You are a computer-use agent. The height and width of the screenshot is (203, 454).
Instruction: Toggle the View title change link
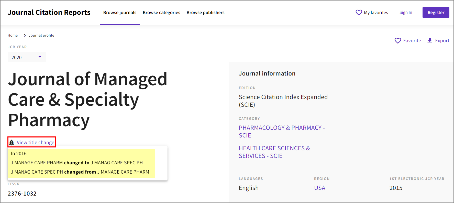pyautogui.click(x=36, y=143)
